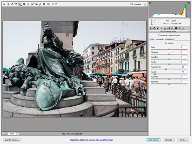Image resolution: width=192 pixels, height=144 pixels.
Task: Open the Detail panel icon
Action: tap(158, 28)
